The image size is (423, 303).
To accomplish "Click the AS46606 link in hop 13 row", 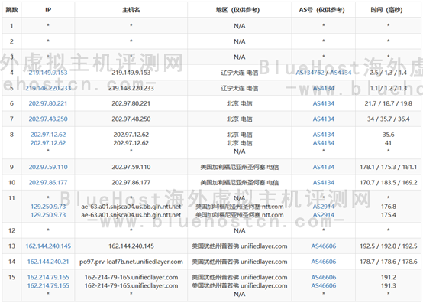I will coord(324,246).
